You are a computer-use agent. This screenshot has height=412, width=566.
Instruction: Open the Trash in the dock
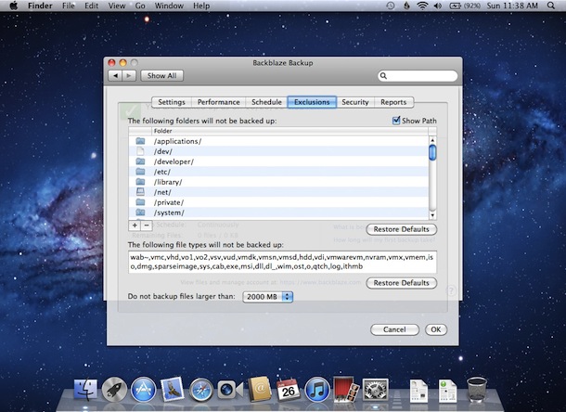tap(477, 389)
